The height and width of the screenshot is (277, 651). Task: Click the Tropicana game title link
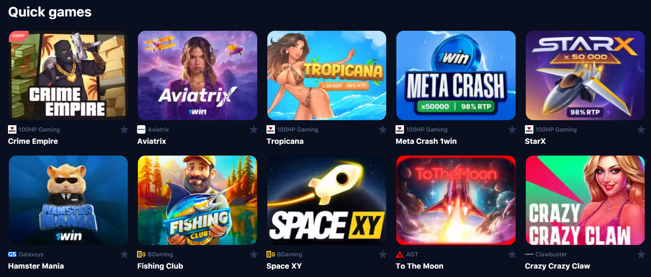pos(285,141)
